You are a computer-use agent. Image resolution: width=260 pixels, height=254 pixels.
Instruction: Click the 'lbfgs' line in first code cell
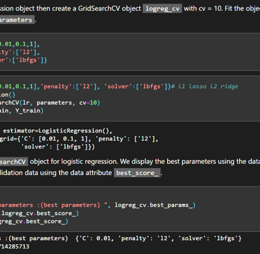[x=24, y=60]
